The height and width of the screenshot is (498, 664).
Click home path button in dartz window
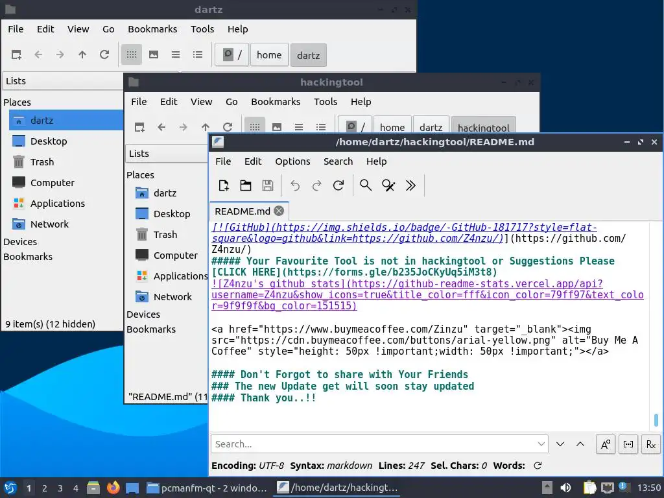[x=269, y=55]
